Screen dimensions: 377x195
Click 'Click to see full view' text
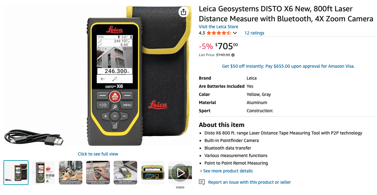tap(98, 154)
